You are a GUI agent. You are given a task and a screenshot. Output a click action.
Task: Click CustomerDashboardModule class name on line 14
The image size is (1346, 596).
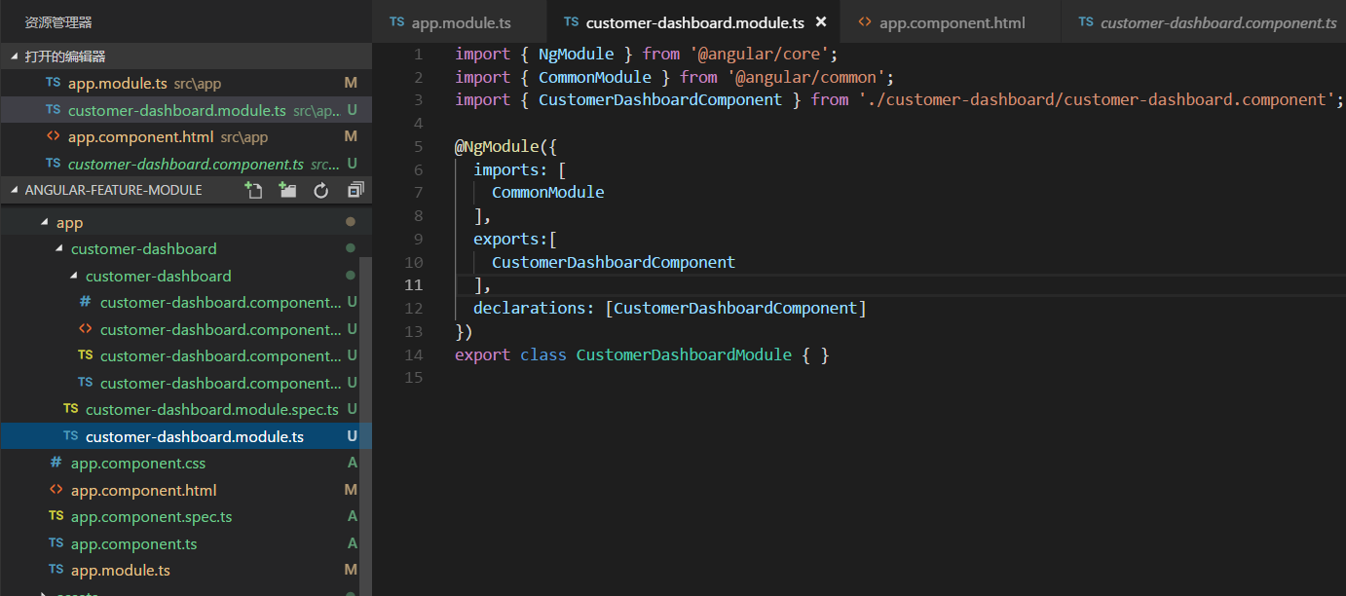point(684,355)
